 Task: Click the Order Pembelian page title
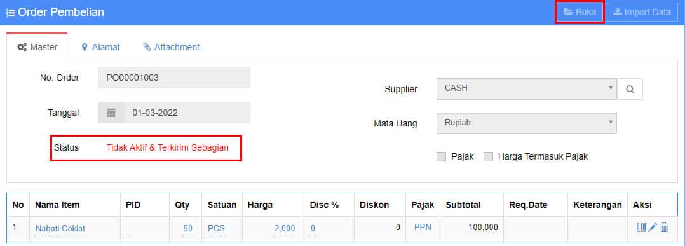[61, 12]
